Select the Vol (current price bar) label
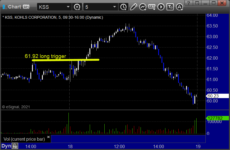The width and height of the screenshot is (230, 150). (x=24, y=139)
